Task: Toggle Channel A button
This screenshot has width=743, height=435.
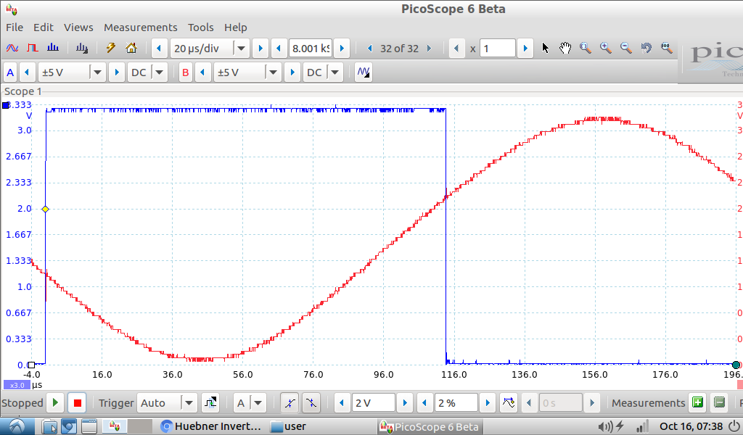Action: tap(10, 72)
